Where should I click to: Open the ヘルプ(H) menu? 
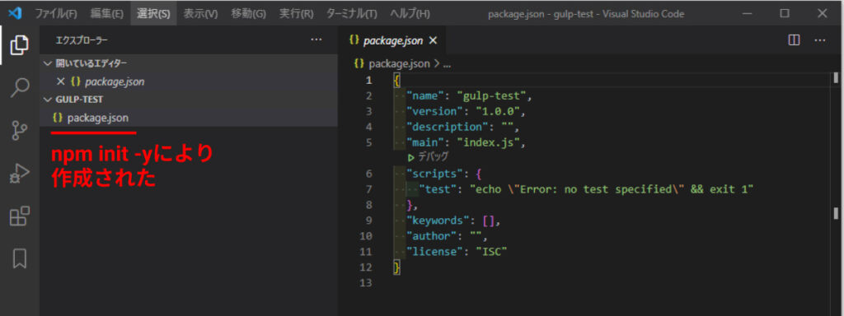(x=410, y=13)
